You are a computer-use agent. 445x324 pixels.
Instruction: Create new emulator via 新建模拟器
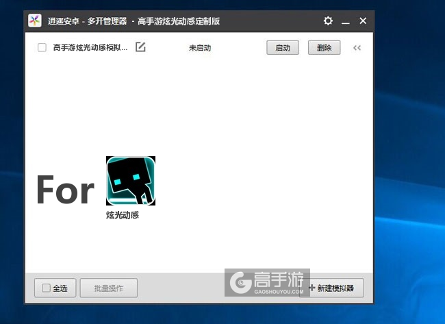click(x=331, y=288)
